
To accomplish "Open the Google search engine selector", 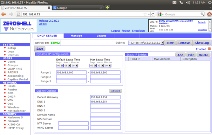I will tap(161, 14).
